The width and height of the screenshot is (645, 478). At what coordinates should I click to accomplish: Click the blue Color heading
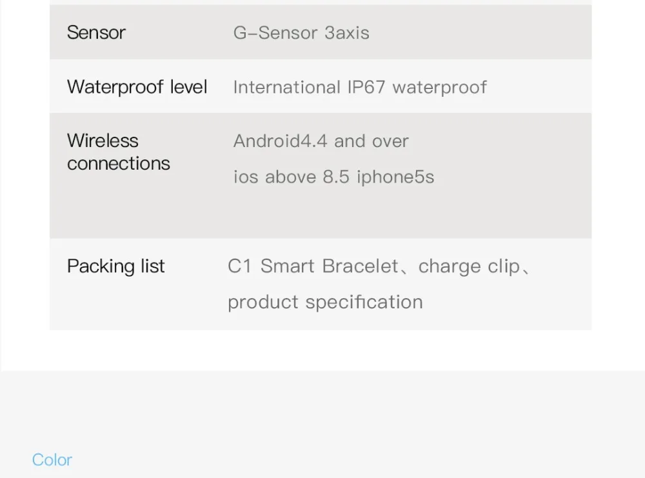(x=52, y=460)
